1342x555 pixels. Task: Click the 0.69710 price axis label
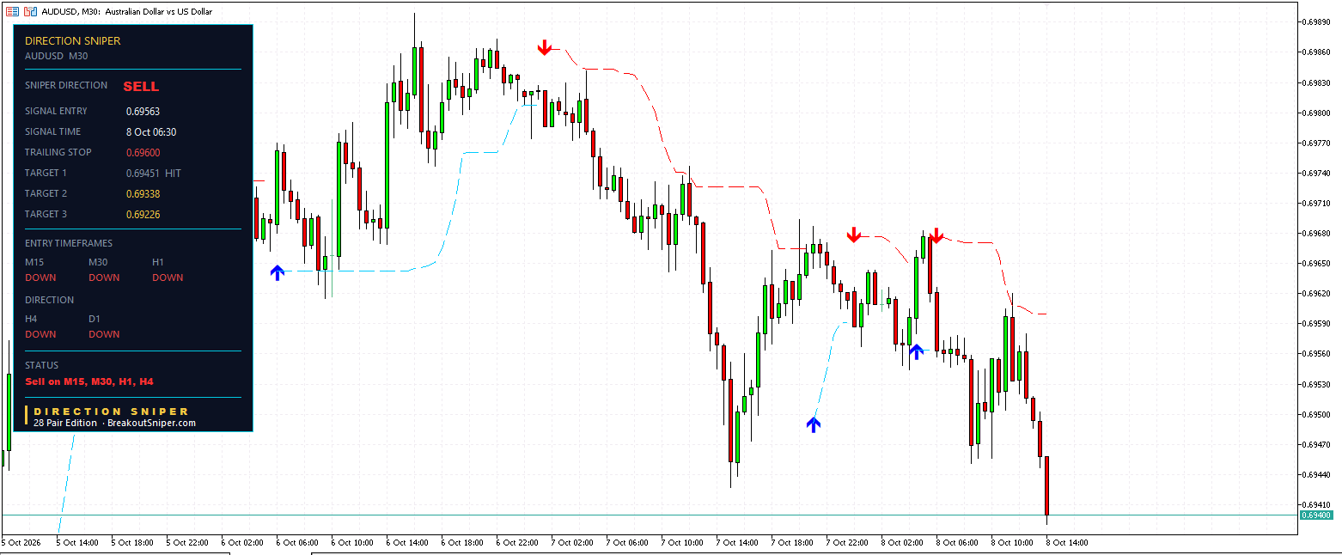point(1317,203)
